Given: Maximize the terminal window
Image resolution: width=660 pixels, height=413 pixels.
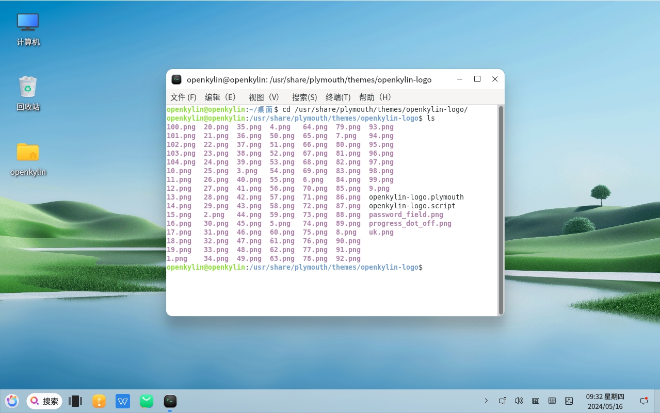Looking at the screenshot, I should click(x=477, y=79).
